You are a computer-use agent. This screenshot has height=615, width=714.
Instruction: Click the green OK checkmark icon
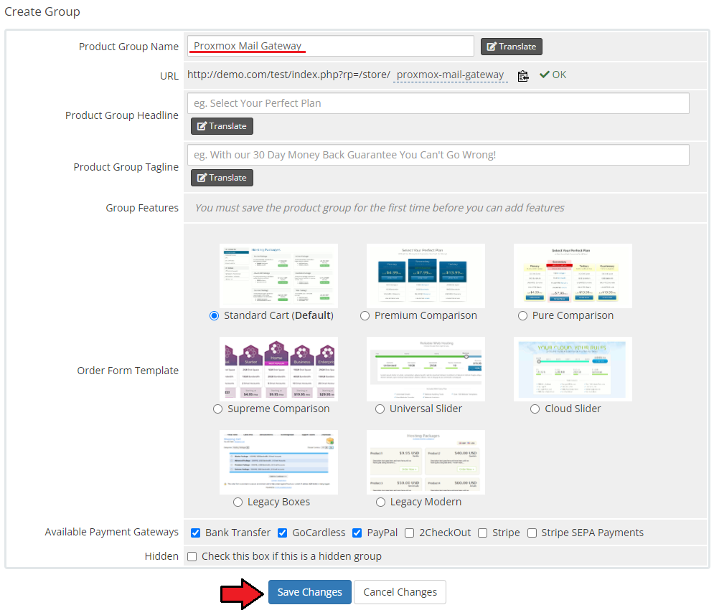[544, 75]
